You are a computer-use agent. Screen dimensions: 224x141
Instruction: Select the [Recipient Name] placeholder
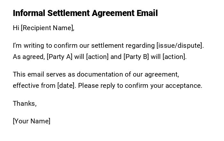click(47, 28)
